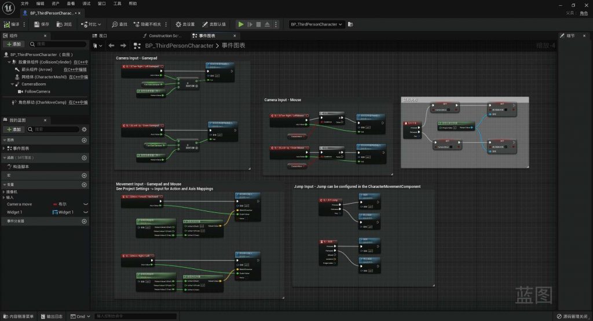Click the stop simulation button
This screenshot has width=593, height=321.
pos(258,24)
